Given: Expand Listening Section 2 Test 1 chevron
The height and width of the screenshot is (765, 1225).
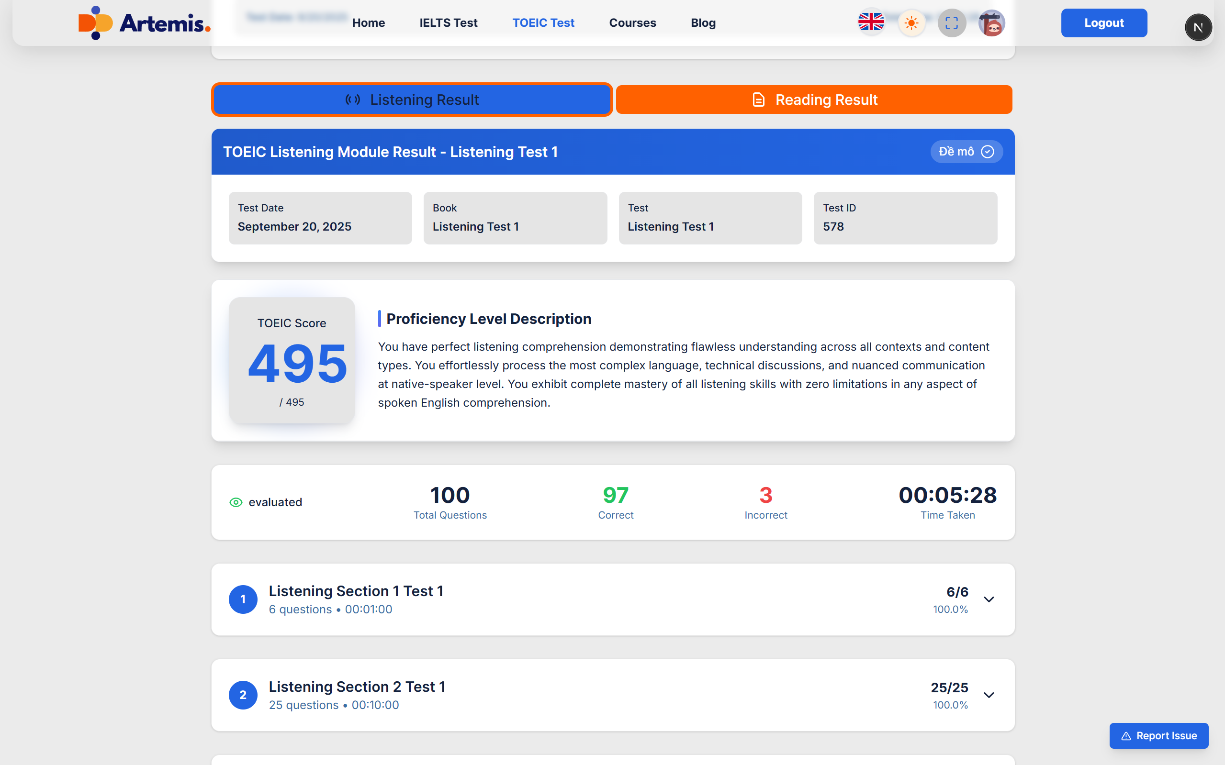Looking at the screenshot, I should pyautogui.click(x=989, y=695).
